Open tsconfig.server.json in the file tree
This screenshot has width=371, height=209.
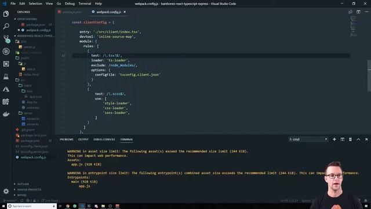(35, 152)
